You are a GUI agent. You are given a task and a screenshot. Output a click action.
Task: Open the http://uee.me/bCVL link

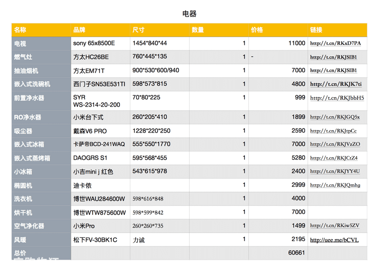click(x=334, y=240)
